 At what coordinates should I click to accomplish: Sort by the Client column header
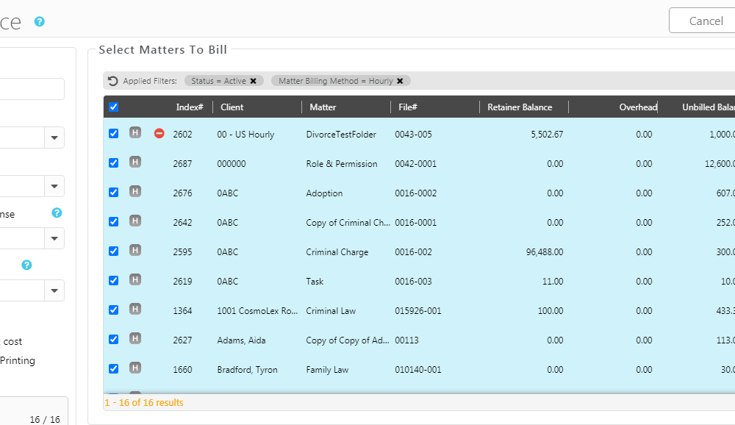232,107
